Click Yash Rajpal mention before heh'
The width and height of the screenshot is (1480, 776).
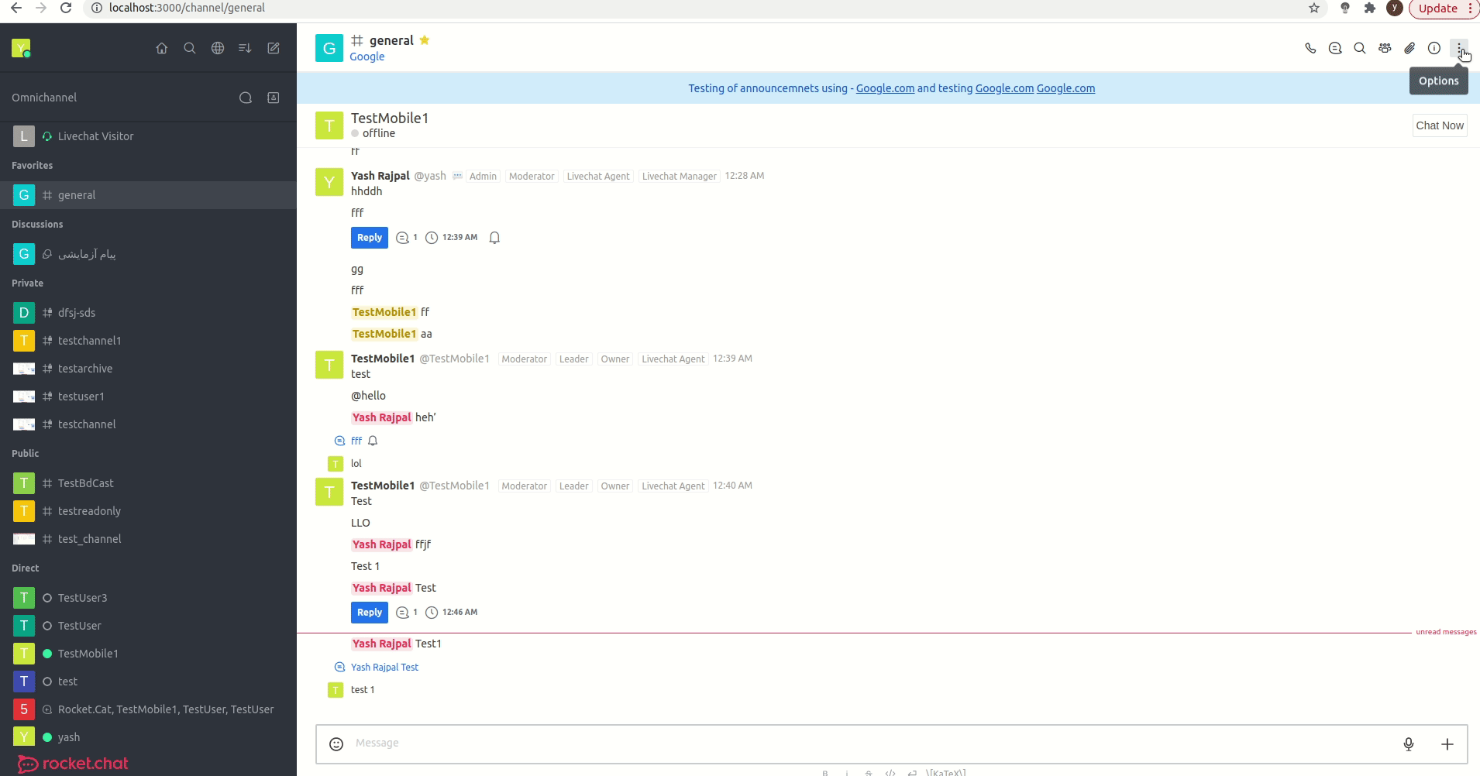381,417
